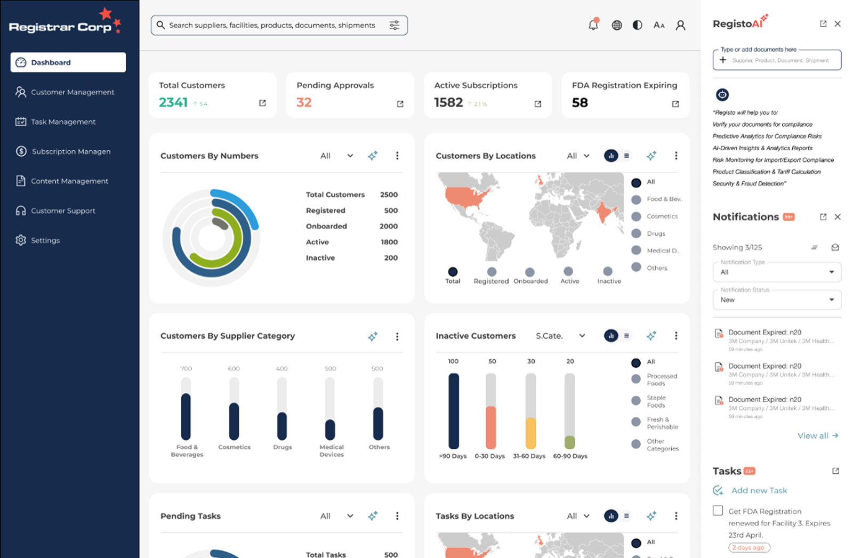
Task: Open the Notification Status dropdown
Action: tap(777, 300)
